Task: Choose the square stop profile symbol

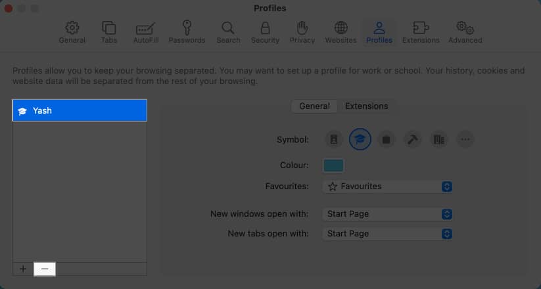Action: coord(386,140)
